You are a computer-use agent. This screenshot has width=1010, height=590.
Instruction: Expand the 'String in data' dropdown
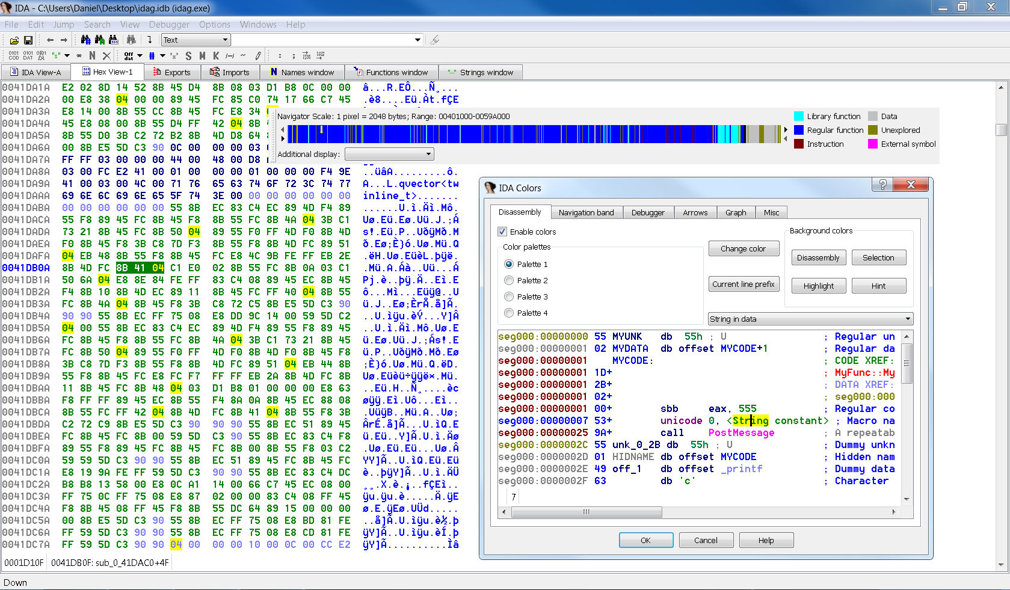(810, 319)
